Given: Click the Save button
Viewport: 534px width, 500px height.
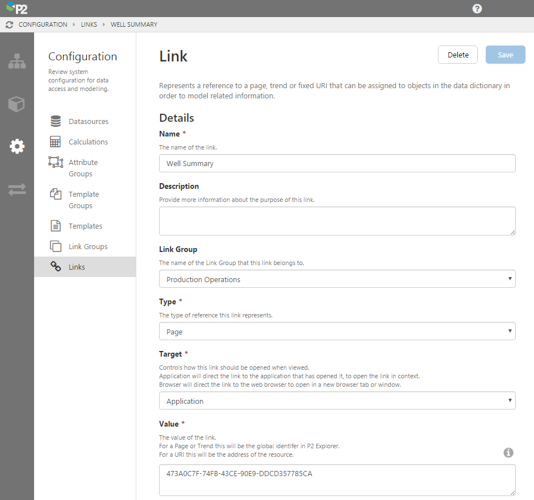Looking at the screenshot, I should click(505, 55).
